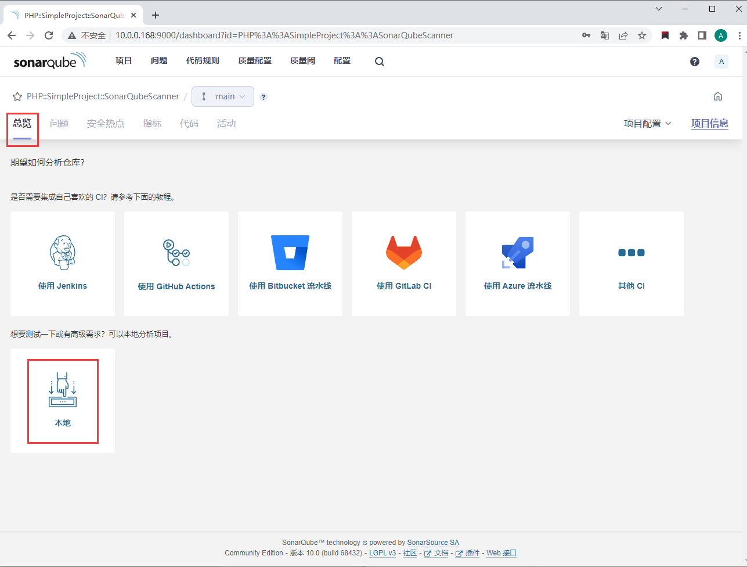747x567 pixels.
Task: Click the browser address bar URL
Action: pyautogui.click(x=284, y=35)
